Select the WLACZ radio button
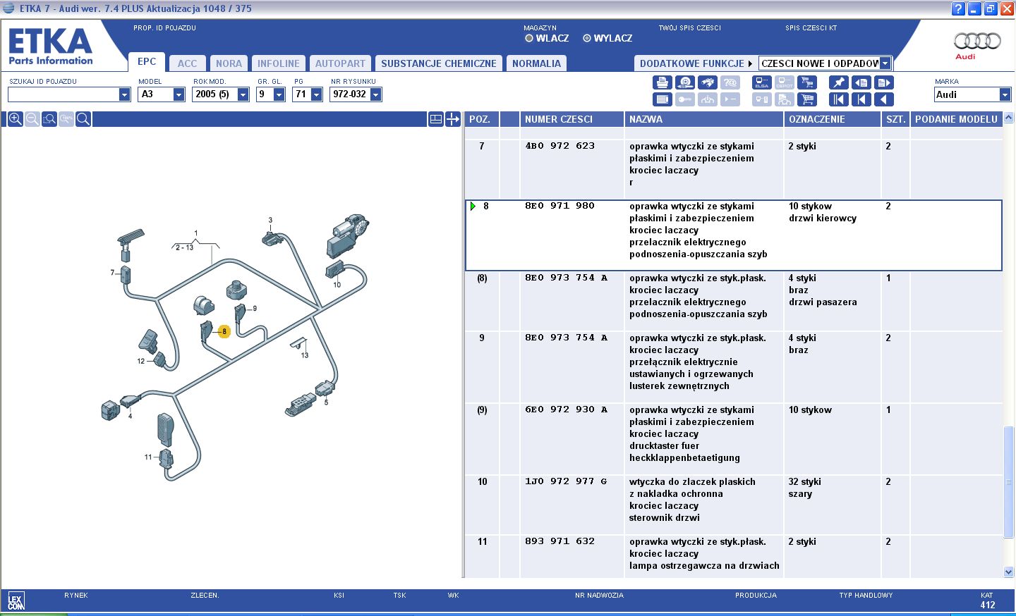Screen dimensions: 1016x616 pos(529,38)
